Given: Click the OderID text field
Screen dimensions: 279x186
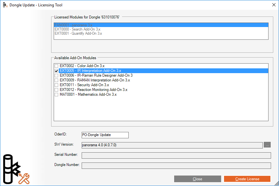Looking at the screenshot, I should [105, 135].
